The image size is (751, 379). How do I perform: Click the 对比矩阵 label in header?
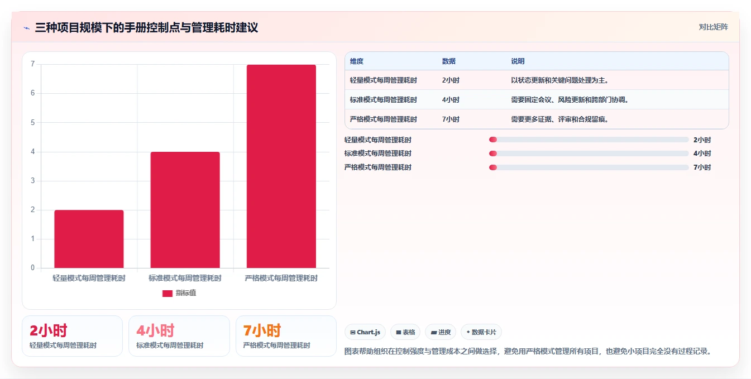[x=713, y=27]
